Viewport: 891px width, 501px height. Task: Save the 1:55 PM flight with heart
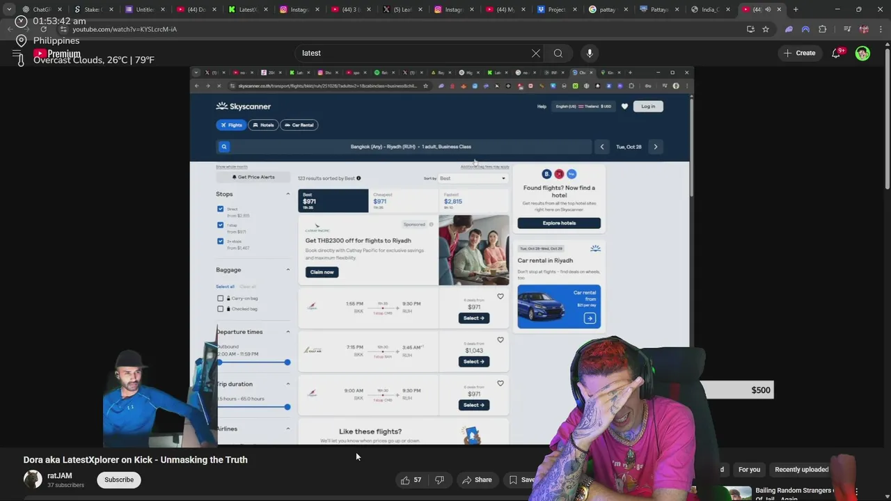[500, 296]
